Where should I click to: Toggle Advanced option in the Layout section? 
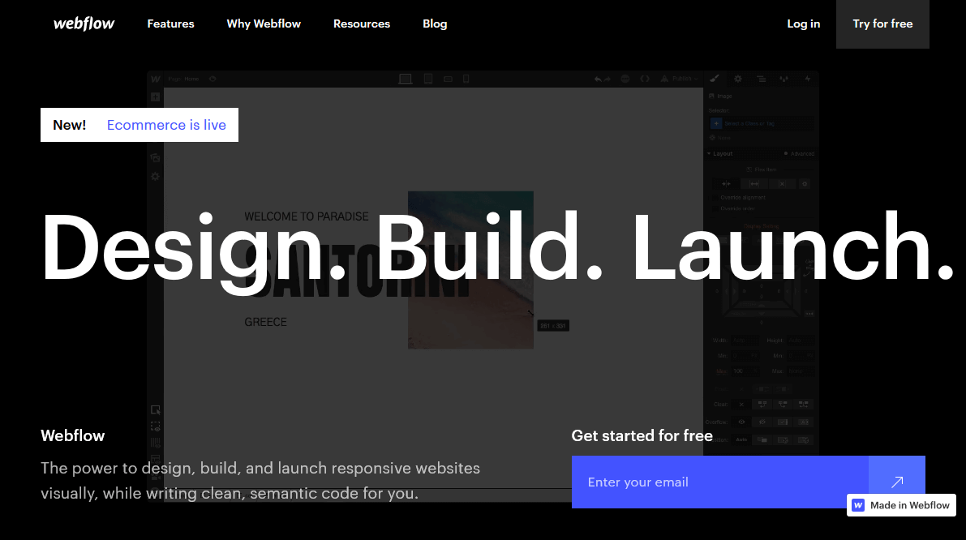tap(799, 153)
